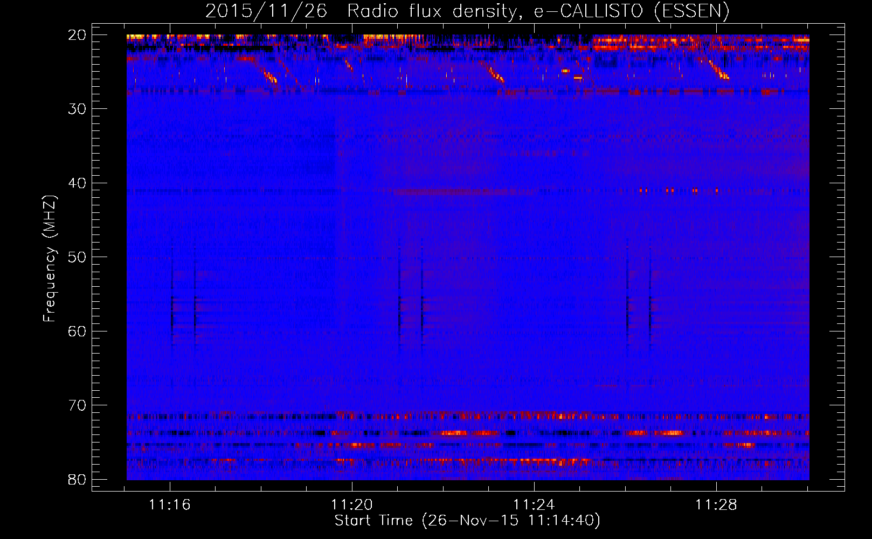The image size is (872, 539).
Task: Click the 80 frequency tick label
Action: [x=77, y=480]
